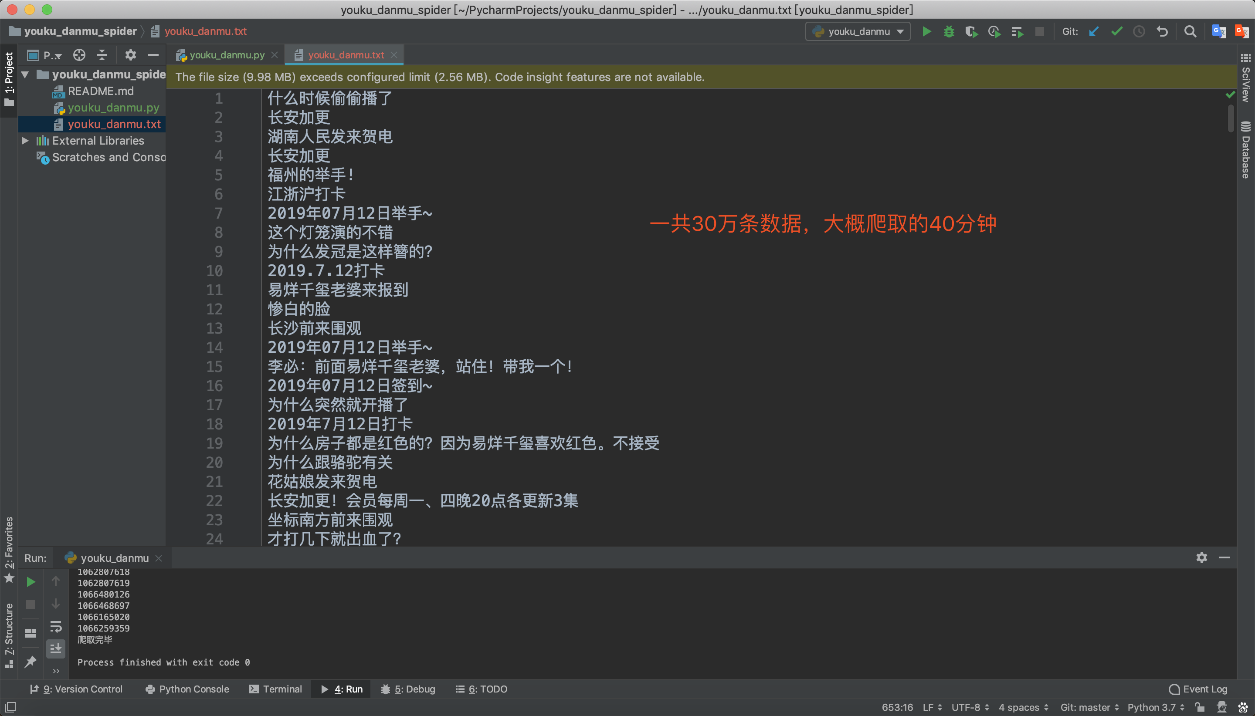
Task: Click the Git commit checkmark icon
Action: pyautogui.click(x=1116, y=31)
